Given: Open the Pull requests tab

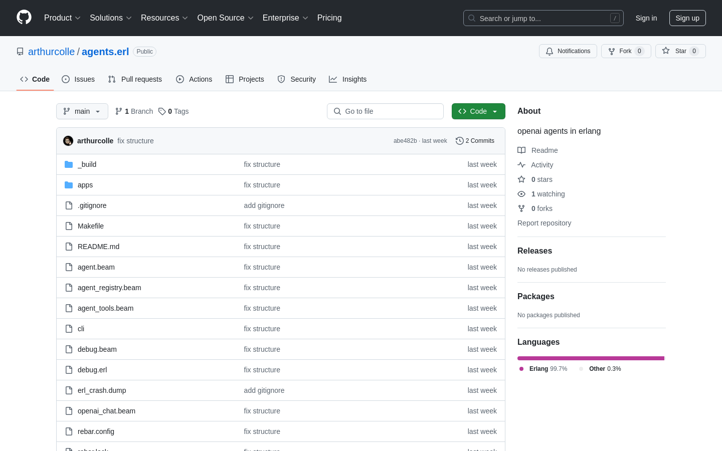Looking at the screenshot, I should click(135, 79).
